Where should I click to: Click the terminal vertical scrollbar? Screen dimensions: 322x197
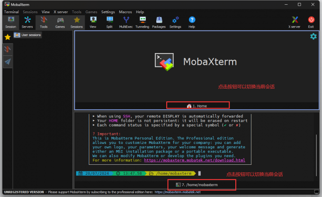(x=316, y=155)
